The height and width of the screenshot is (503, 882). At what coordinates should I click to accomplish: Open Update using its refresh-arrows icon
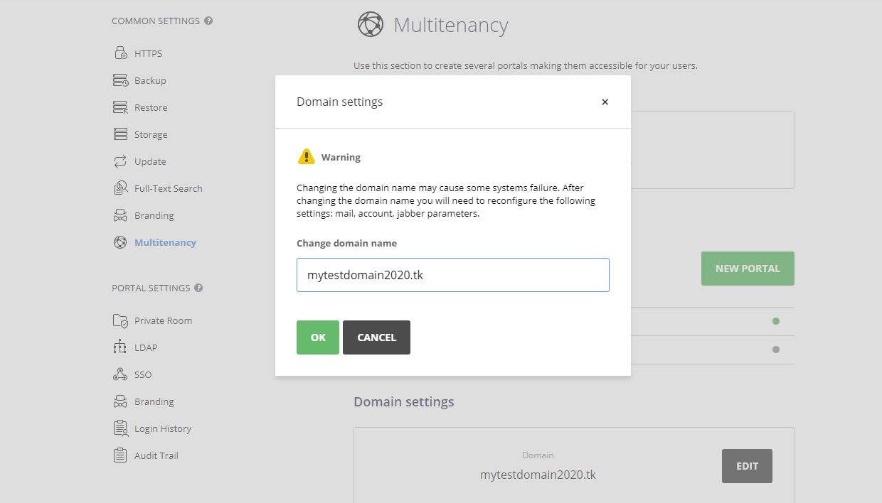point(119,161)
